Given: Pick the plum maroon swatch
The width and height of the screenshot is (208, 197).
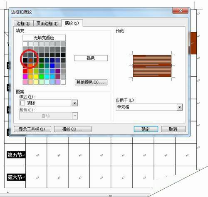Looking at the screenshot, I should tap(58, 76).
